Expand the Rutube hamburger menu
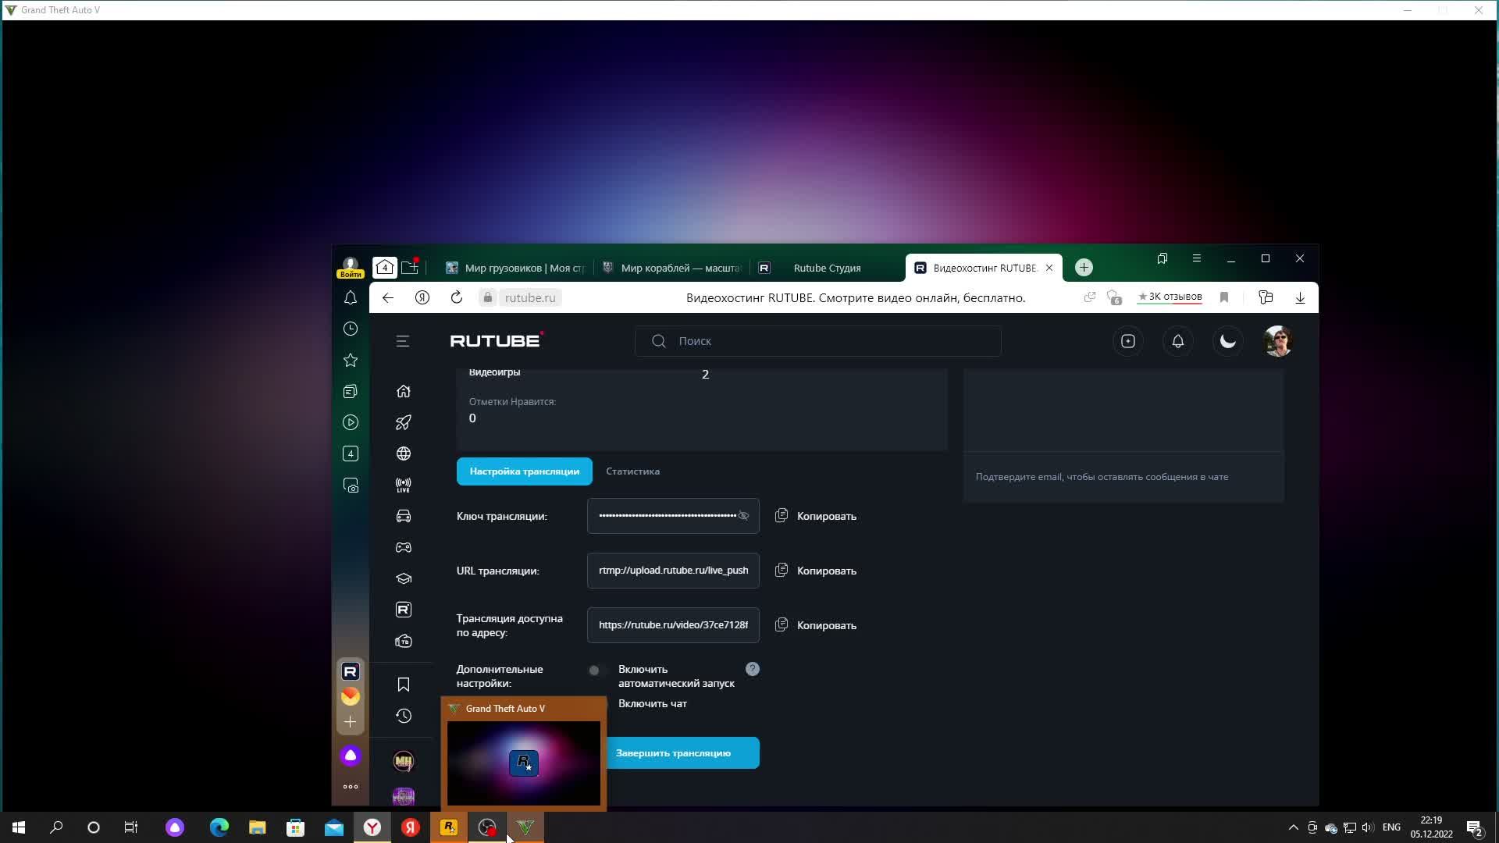 403,341
